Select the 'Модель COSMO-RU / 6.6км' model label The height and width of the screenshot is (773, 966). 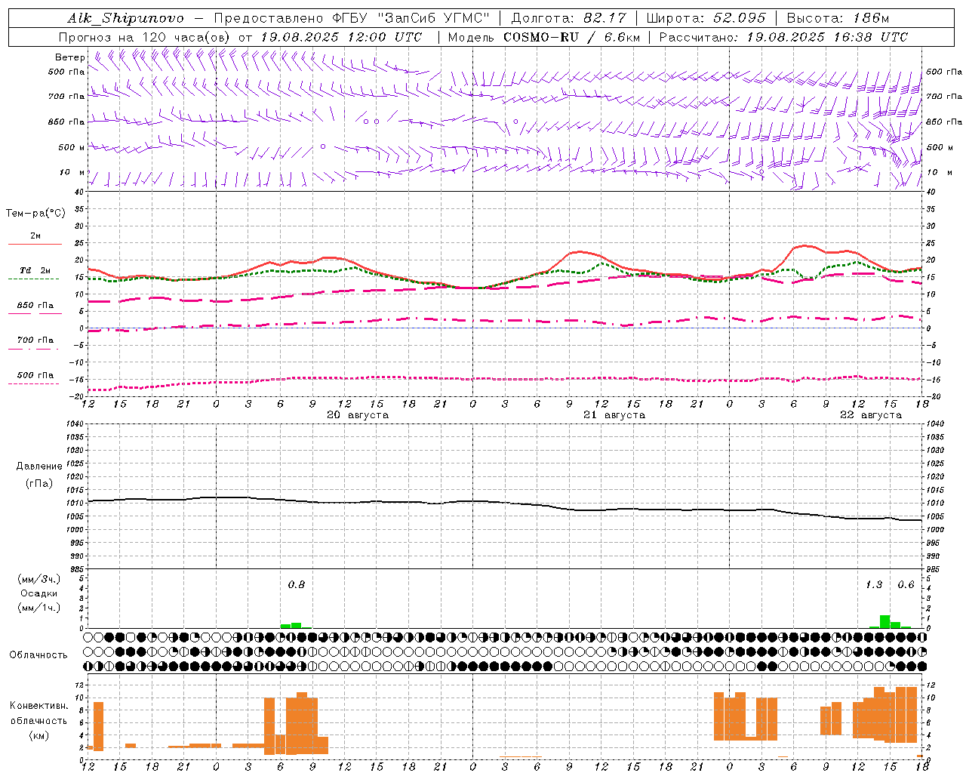[544, 37]
